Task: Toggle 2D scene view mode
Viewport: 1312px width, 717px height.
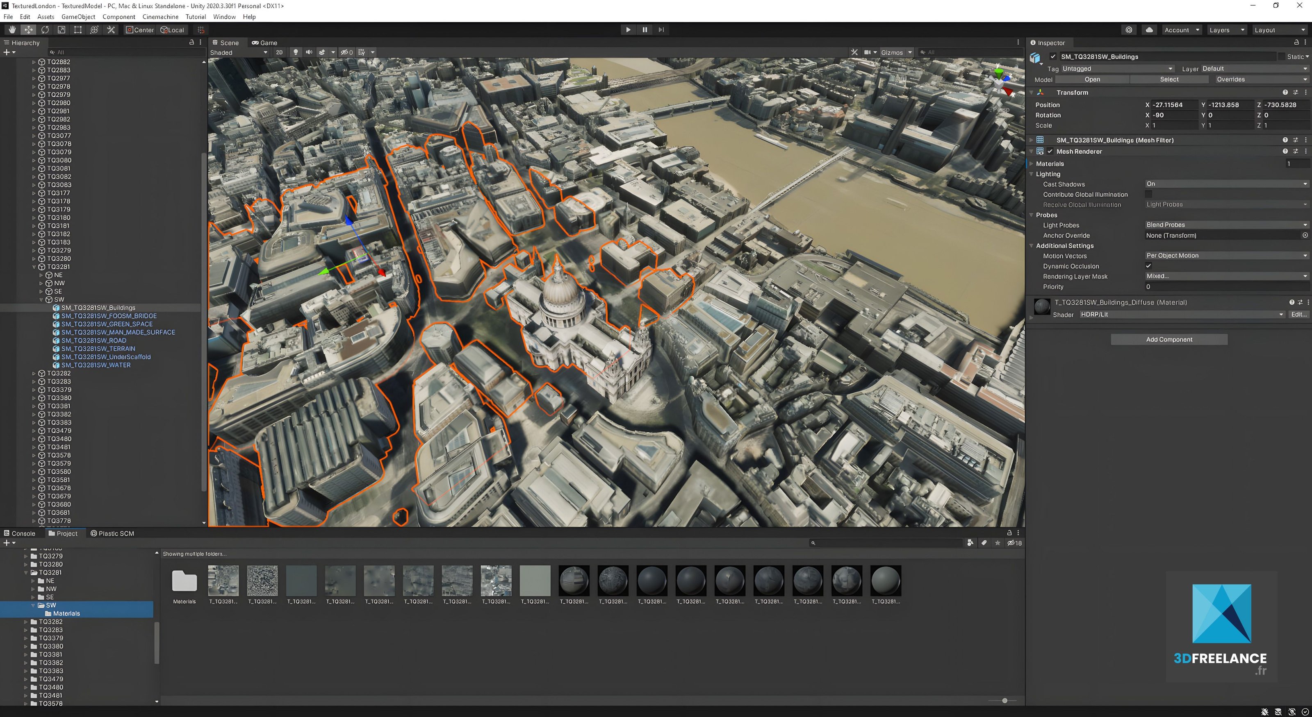Action: (x=279, y=52)
